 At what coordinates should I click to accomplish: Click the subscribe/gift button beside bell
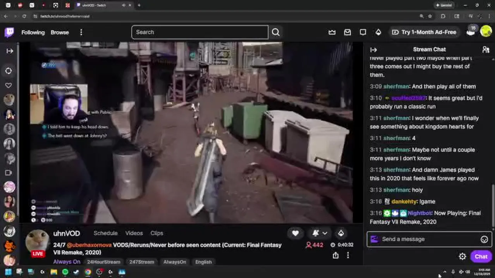pos(341,233)
